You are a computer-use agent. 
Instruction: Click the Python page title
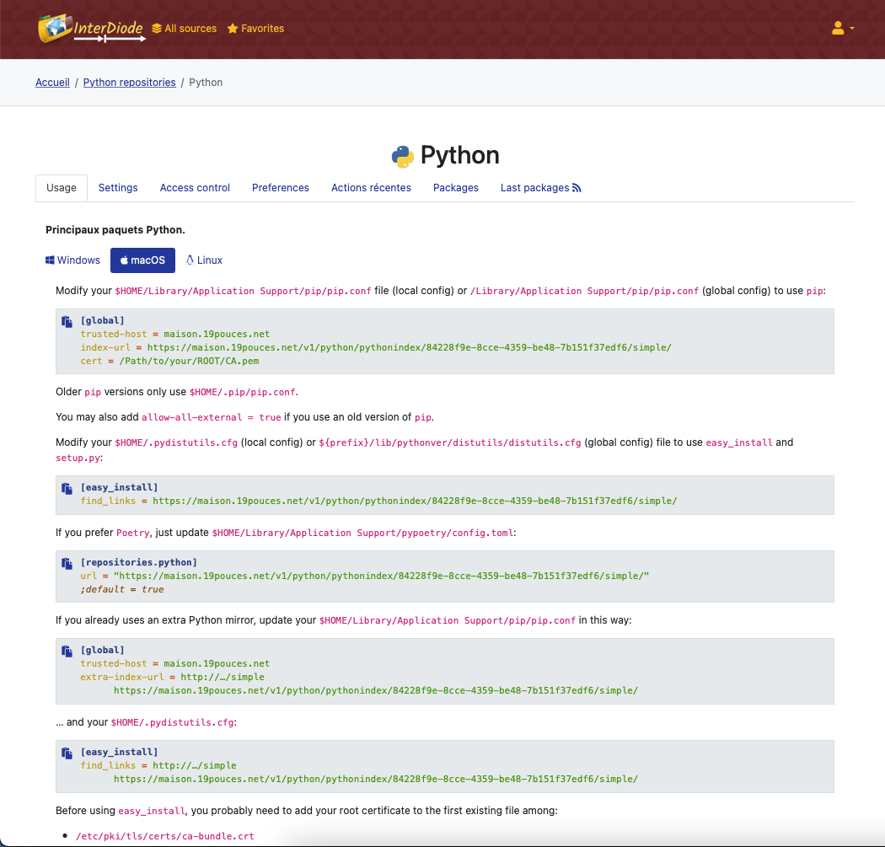459,155
